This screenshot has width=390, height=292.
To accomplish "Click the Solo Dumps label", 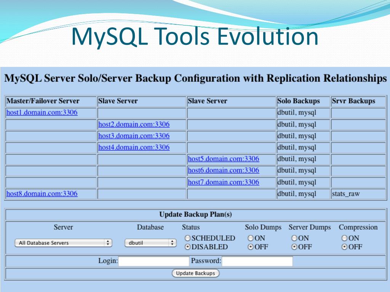I will tap(263, 227).
